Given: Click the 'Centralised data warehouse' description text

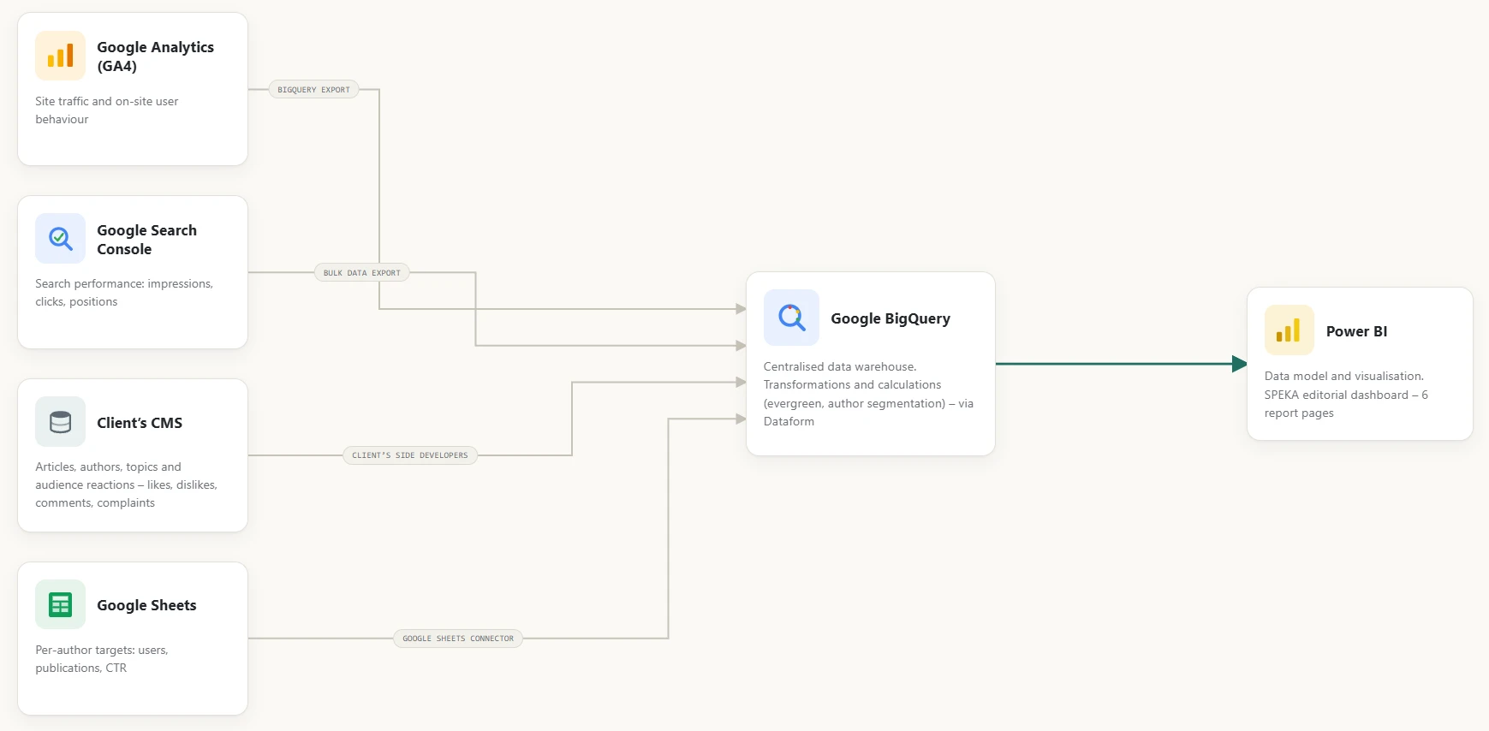Looking at the screenshot, I should 868,394.
